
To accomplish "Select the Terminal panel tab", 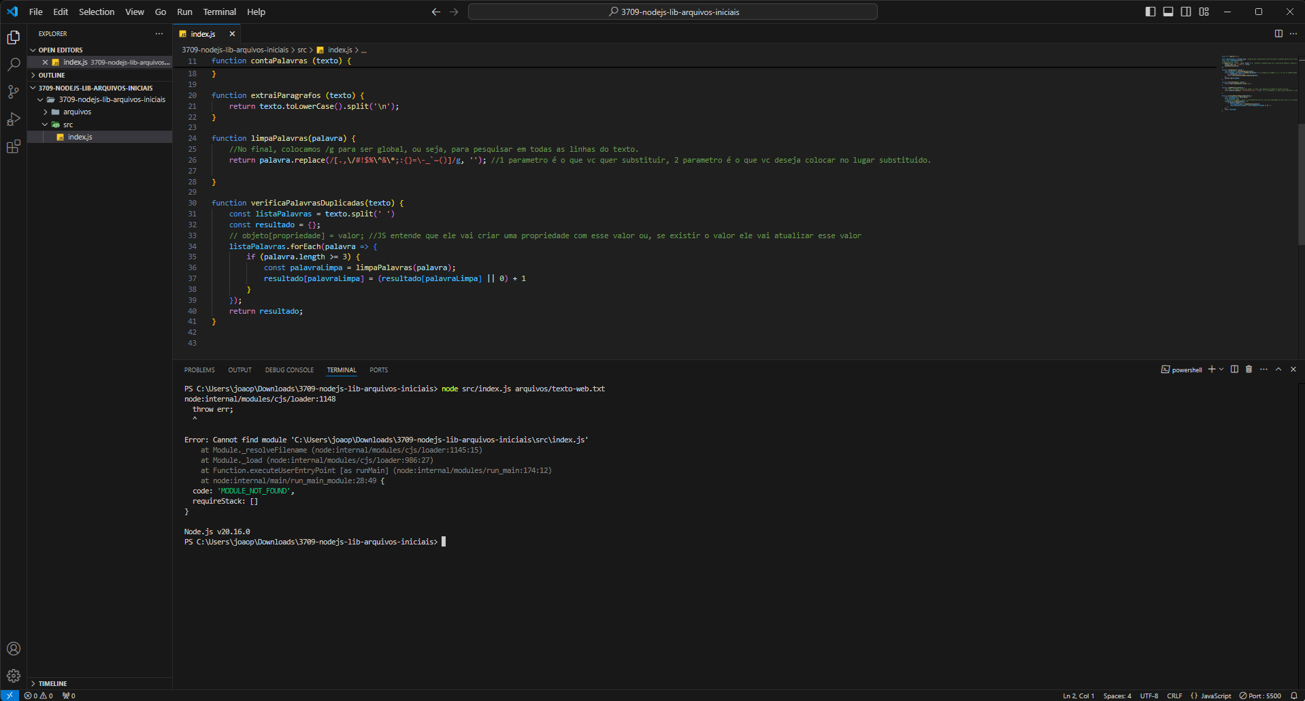I will 342,370.
